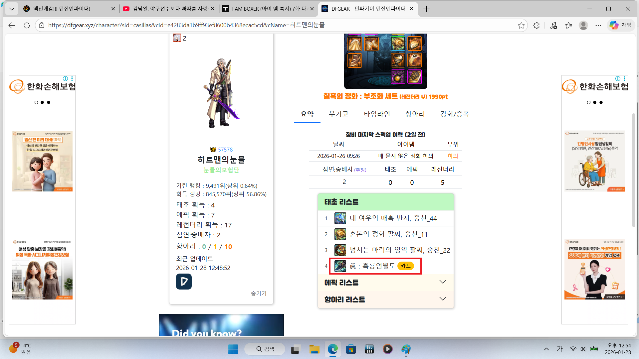This screenshot has width=639, height=359.
Task: Collapse the 태초 리스트 header
Action: click(385, 202)
